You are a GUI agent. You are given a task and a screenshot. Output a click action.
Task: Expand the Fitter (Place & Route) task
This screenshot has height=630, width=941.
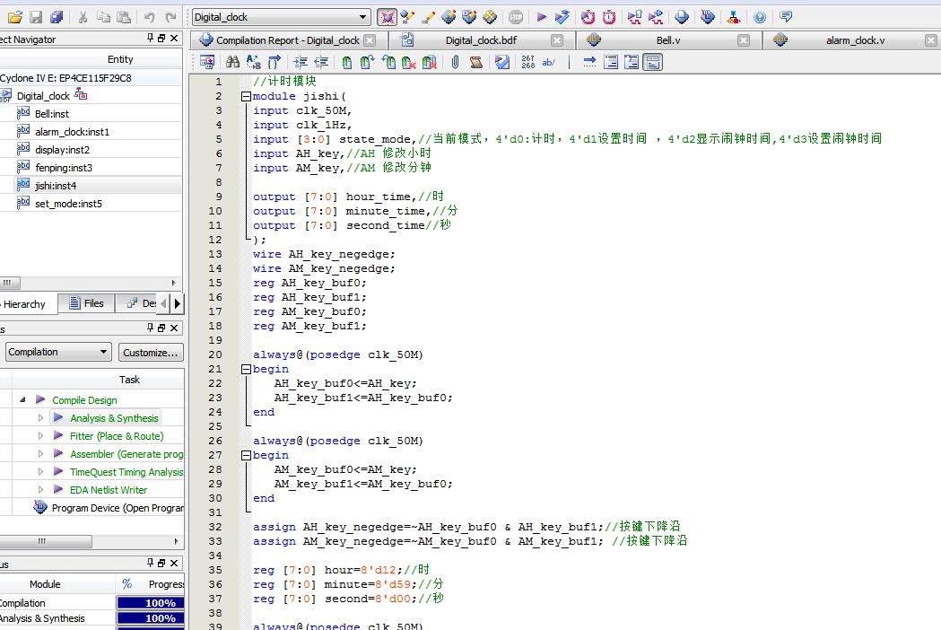pos(40,436)
